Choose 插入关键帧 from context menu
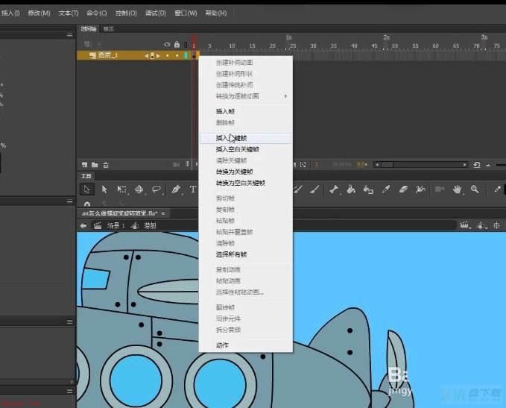Viewport: 506px width, 408px height. [x=246, y=138]
